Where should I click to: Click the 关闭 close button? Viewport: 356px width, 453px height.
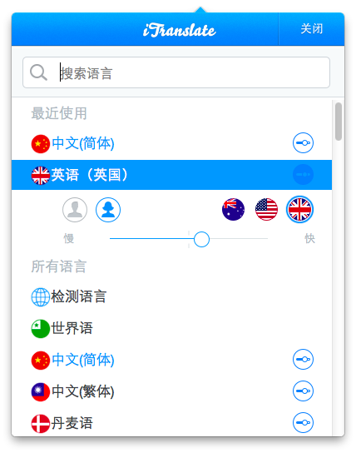[311, 29]
